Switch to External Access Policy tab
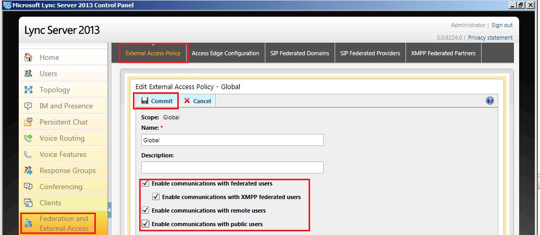Image resolution: width=540 pixels, height=235 pixels. tap(153, 53)
